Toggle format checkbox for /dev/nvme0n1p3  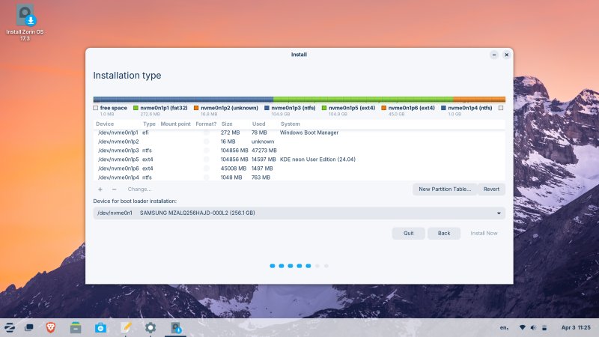[x=206, y=151]
